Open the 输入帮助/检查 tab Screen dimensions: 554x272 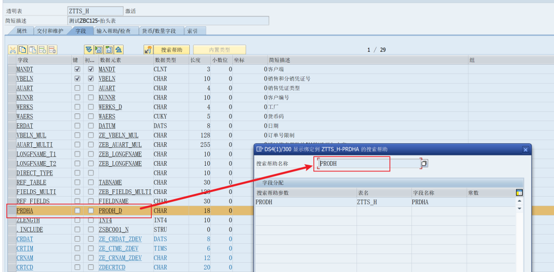tap(113, 31)
